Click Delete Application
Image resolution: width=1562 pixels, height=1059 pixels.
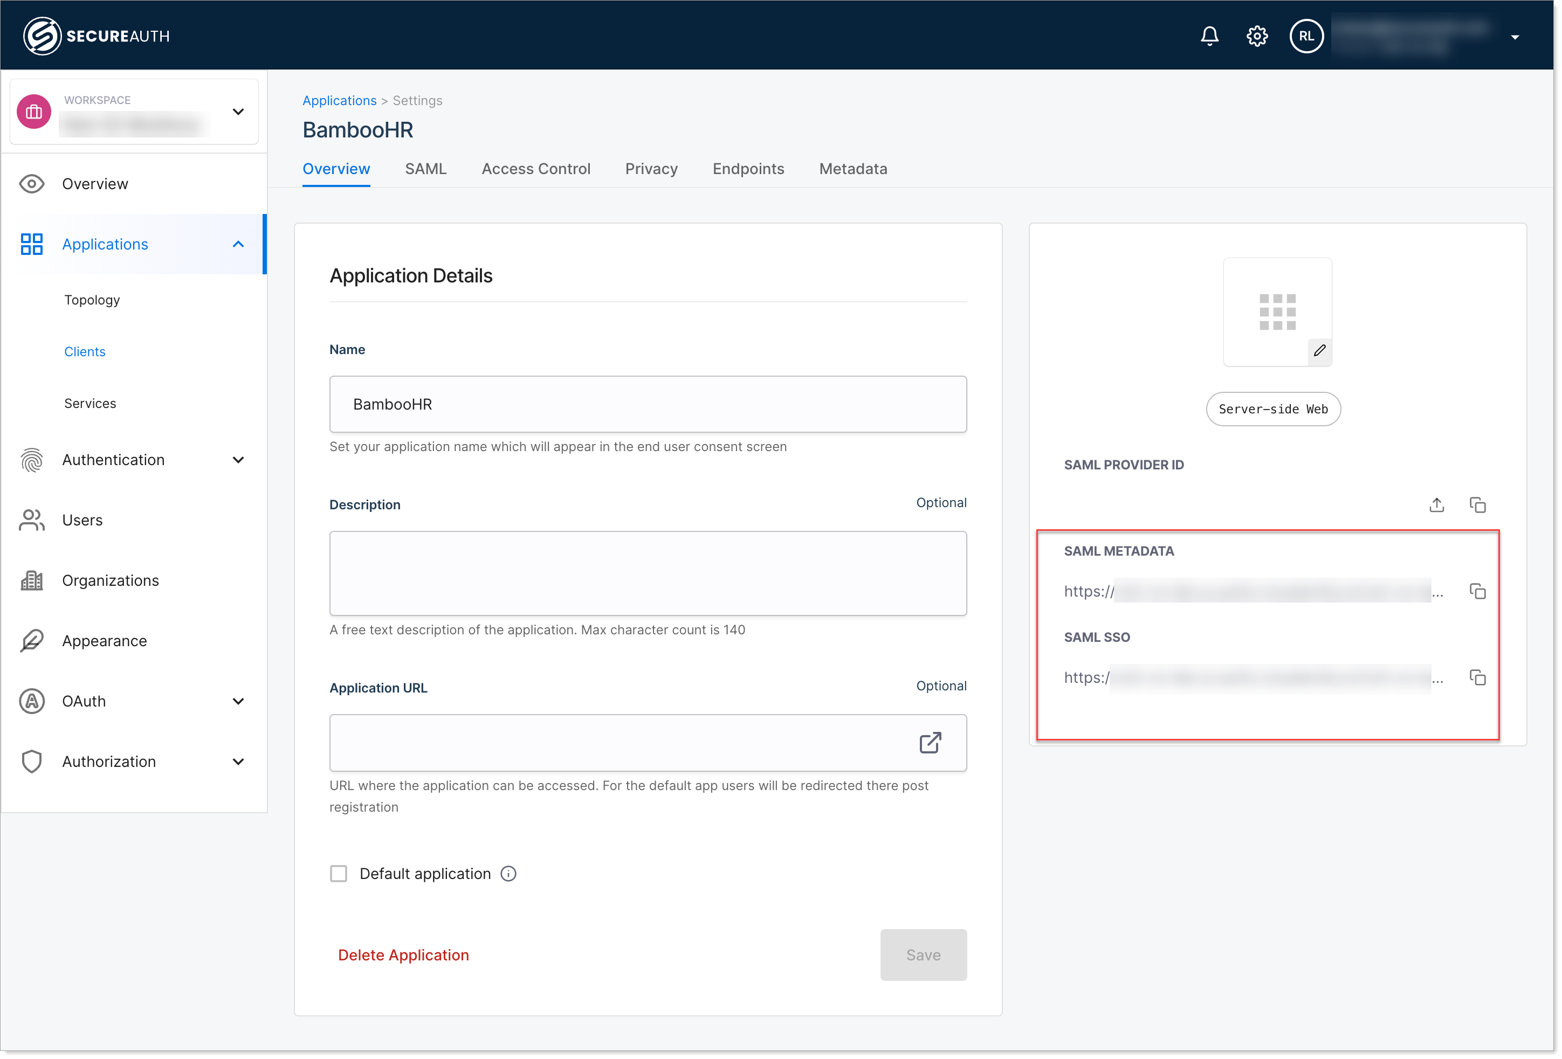coord(403,955)
